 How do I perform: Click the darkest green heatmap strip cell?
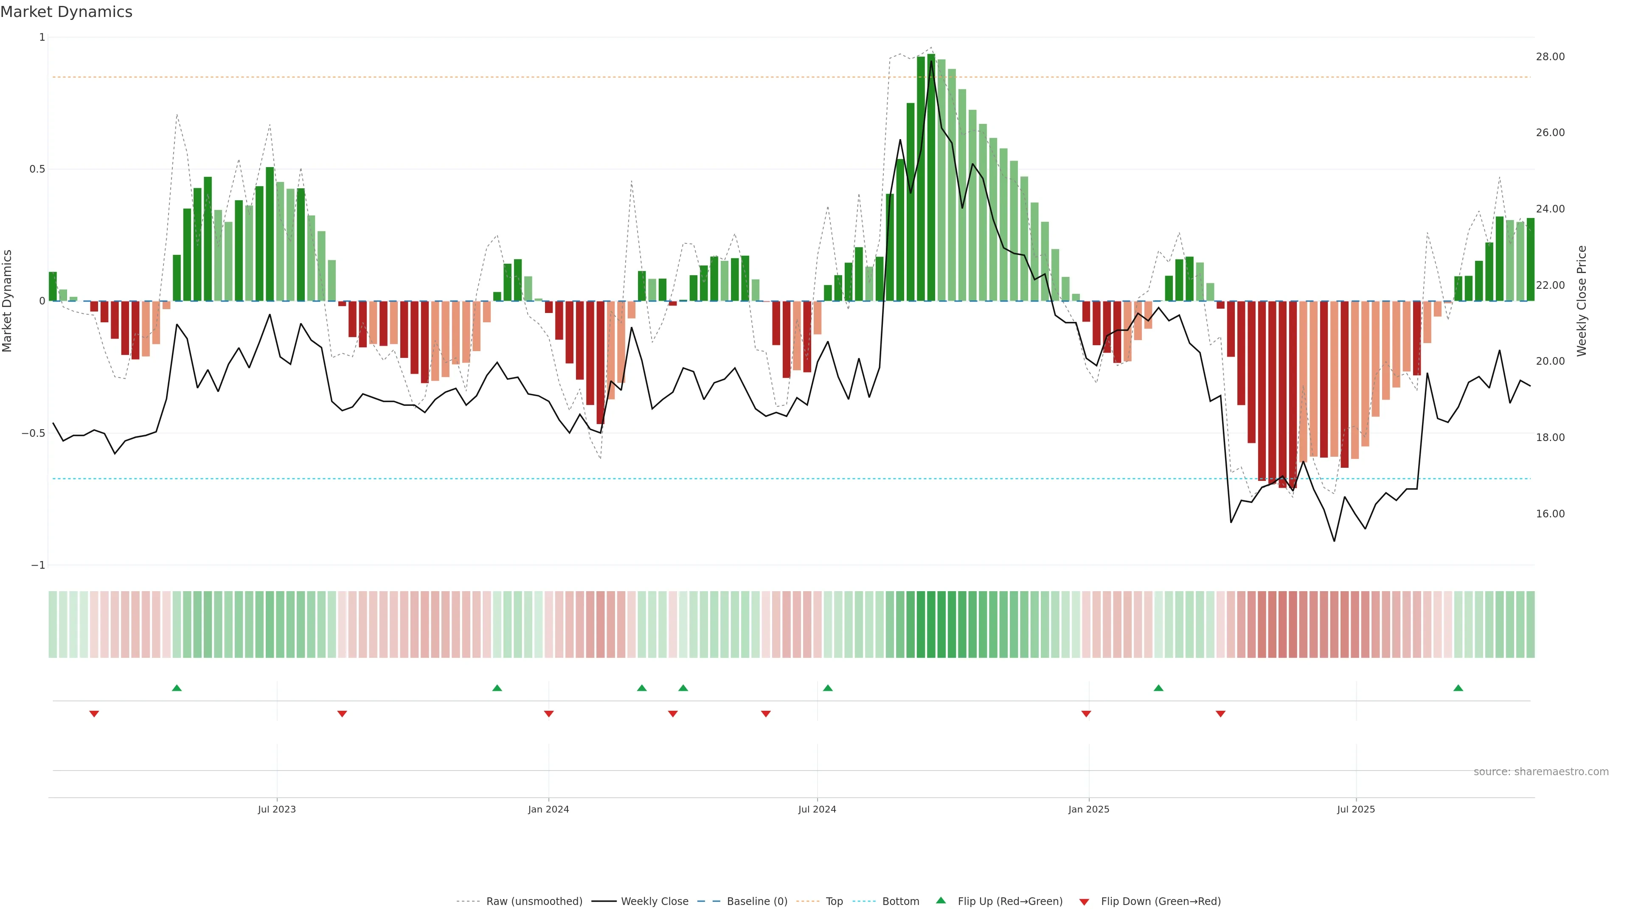click(x=931, y=624)
